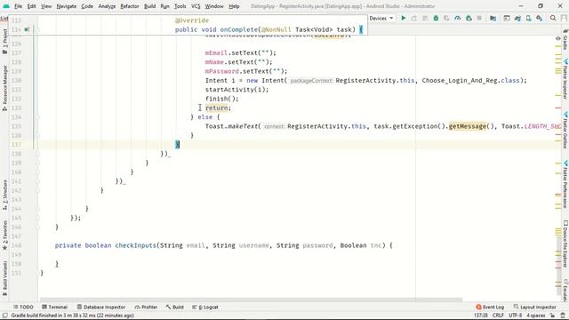Toggle fold marker at line 146

tap(37, 228)
